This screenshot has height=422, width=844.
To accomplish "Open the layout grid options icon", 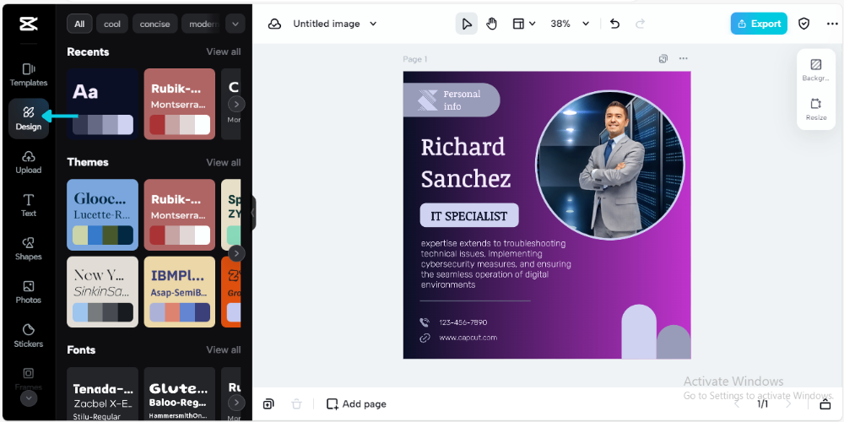I will click(x=523, y=24).
